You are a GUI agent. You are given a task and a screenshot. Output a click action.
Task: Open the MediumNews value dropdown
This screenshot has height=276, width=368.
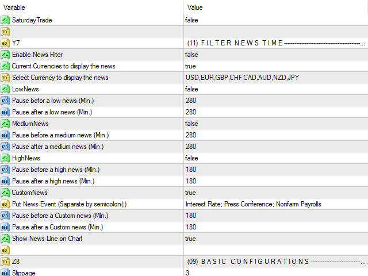276,124
